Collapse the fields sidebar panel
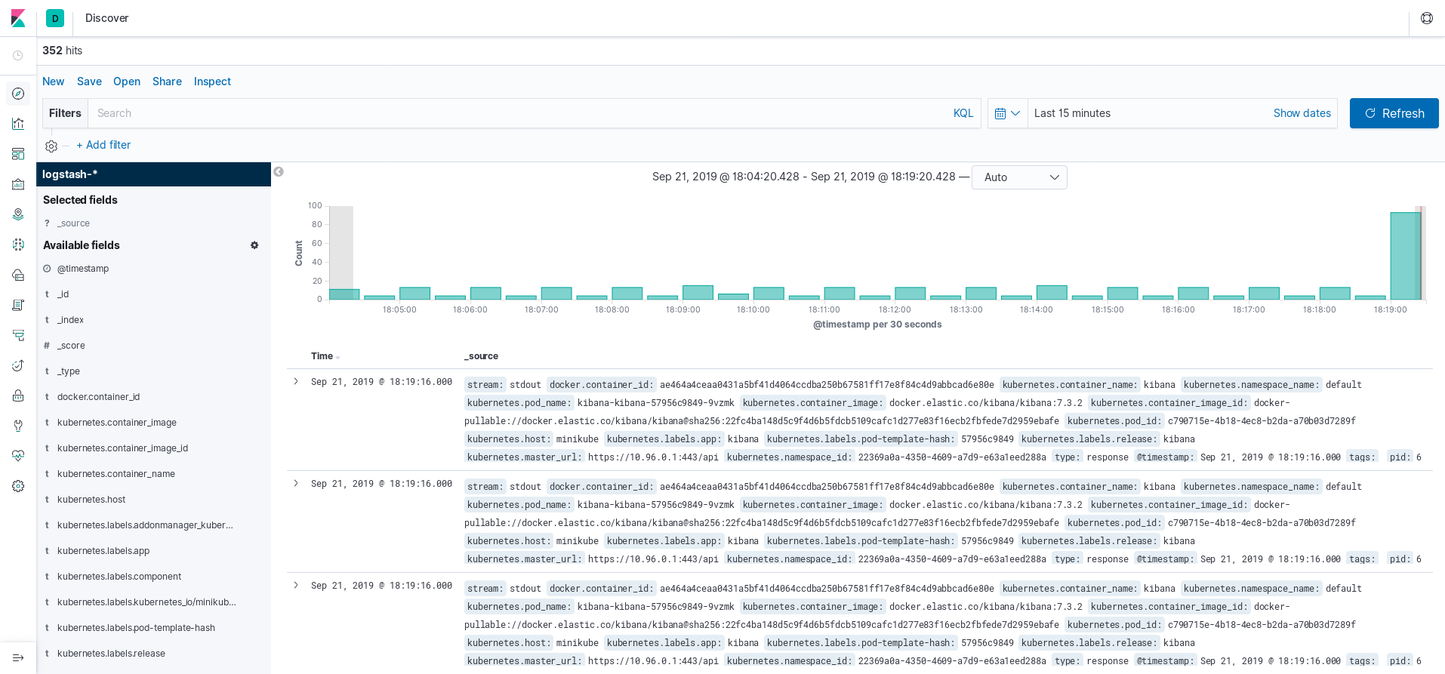Screen dimensions: 1445x674 [279, 172]
